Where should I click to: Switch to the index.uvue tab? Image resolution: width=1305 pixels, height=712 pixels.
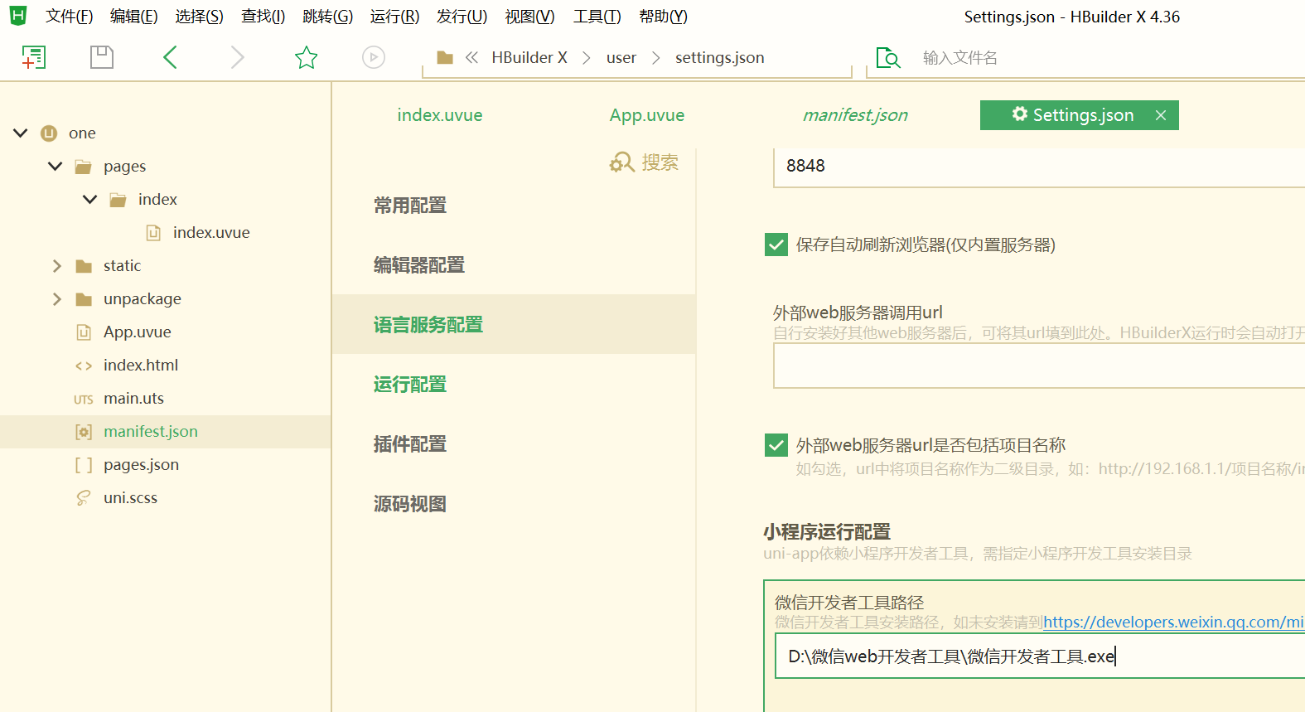point(440,115)
